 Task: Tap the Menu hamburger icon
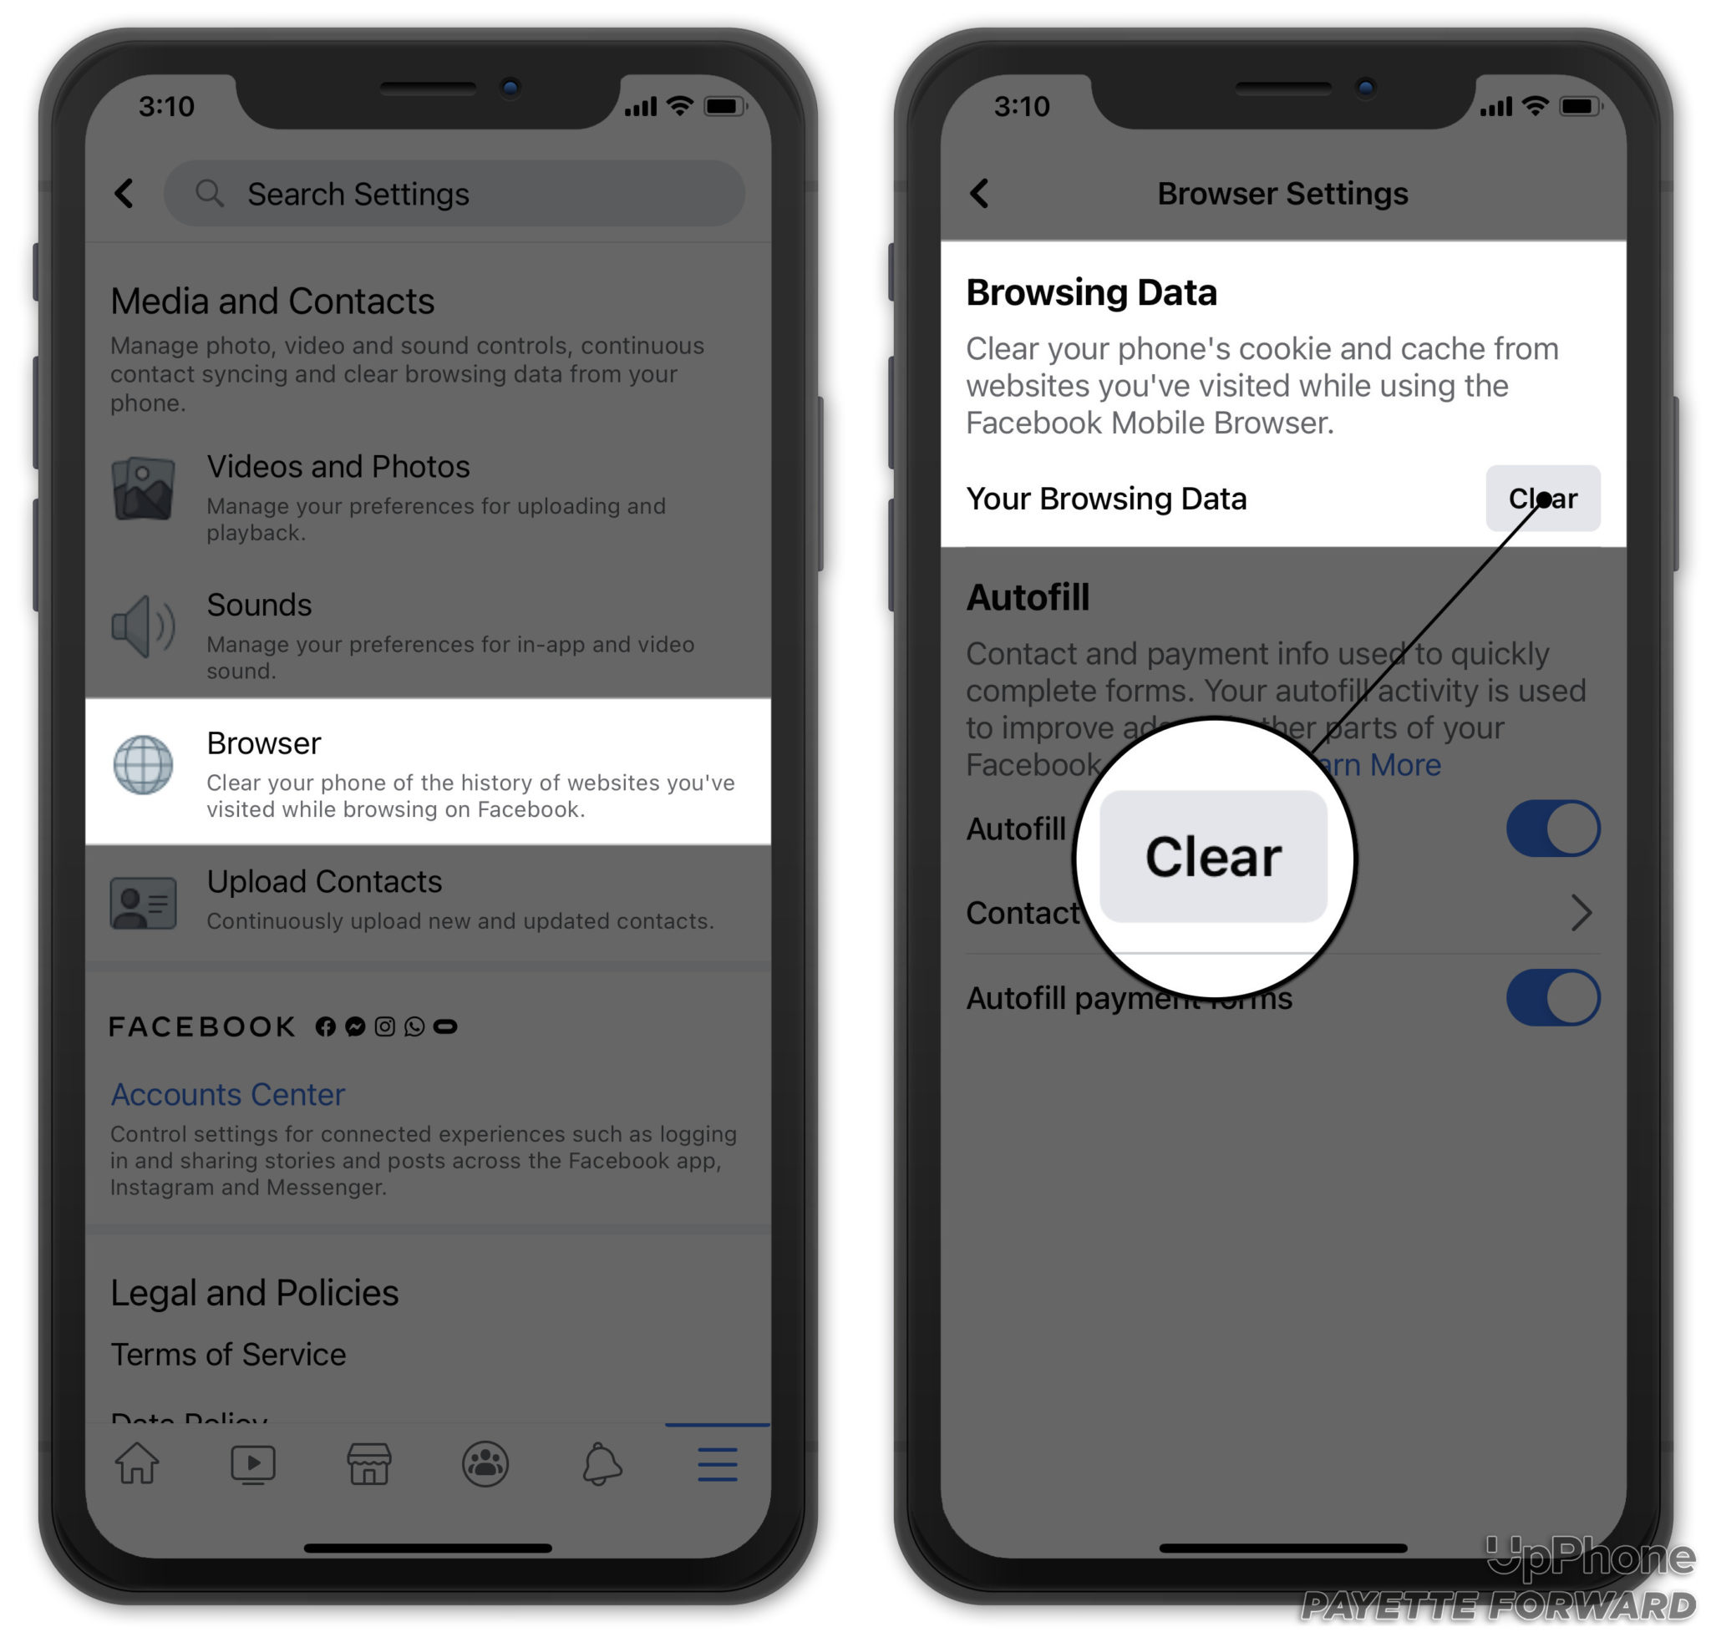click(718, 1453)
